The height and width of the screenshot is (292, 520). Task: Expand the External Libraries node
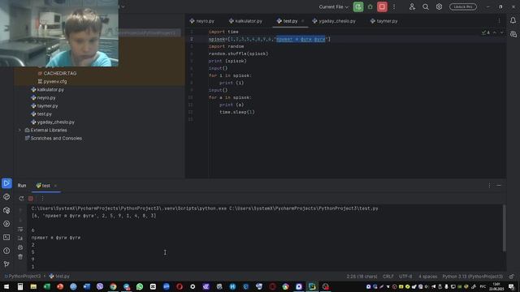(x=19, y=130)
